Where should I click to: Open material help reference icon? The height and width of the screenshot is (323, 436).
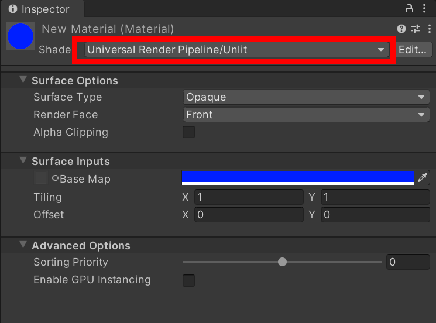click(x=401, y=29)
